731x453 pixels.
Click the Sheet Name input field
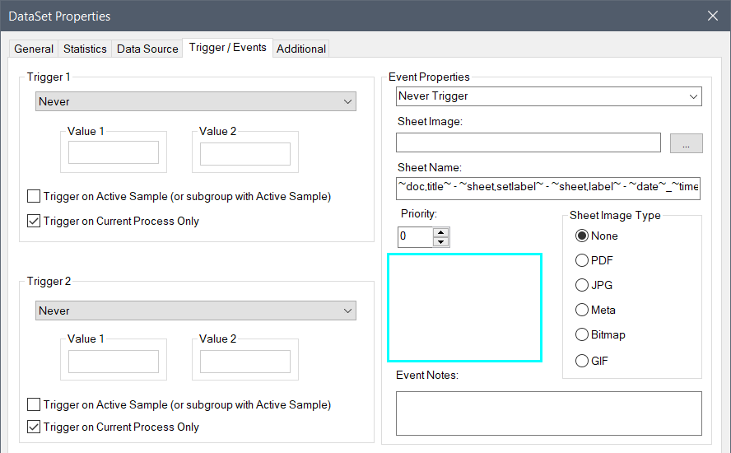tap(548, 188)
